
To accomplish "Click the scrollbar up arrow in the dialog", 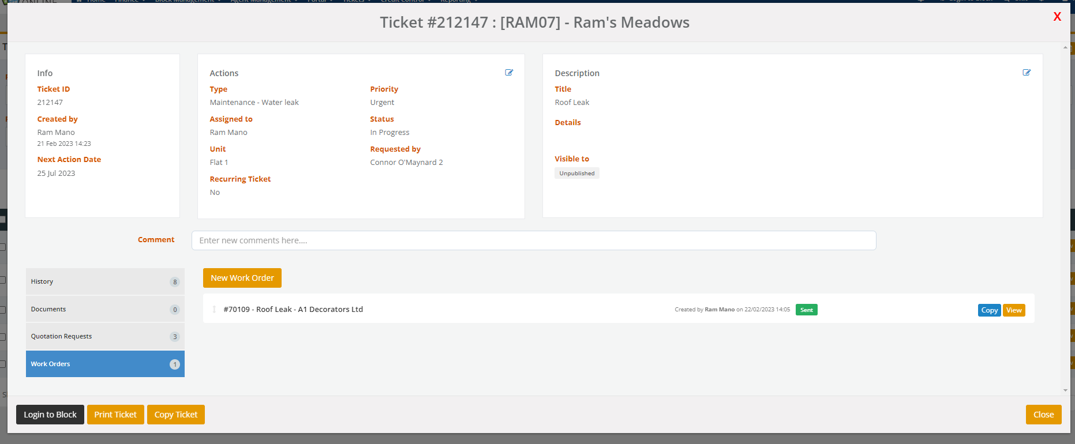I will [x=1065, y=47].
